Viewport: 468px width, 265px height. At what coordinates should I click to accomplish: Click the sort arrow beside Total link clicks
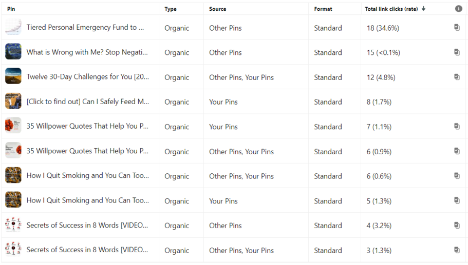pos(423,9)
